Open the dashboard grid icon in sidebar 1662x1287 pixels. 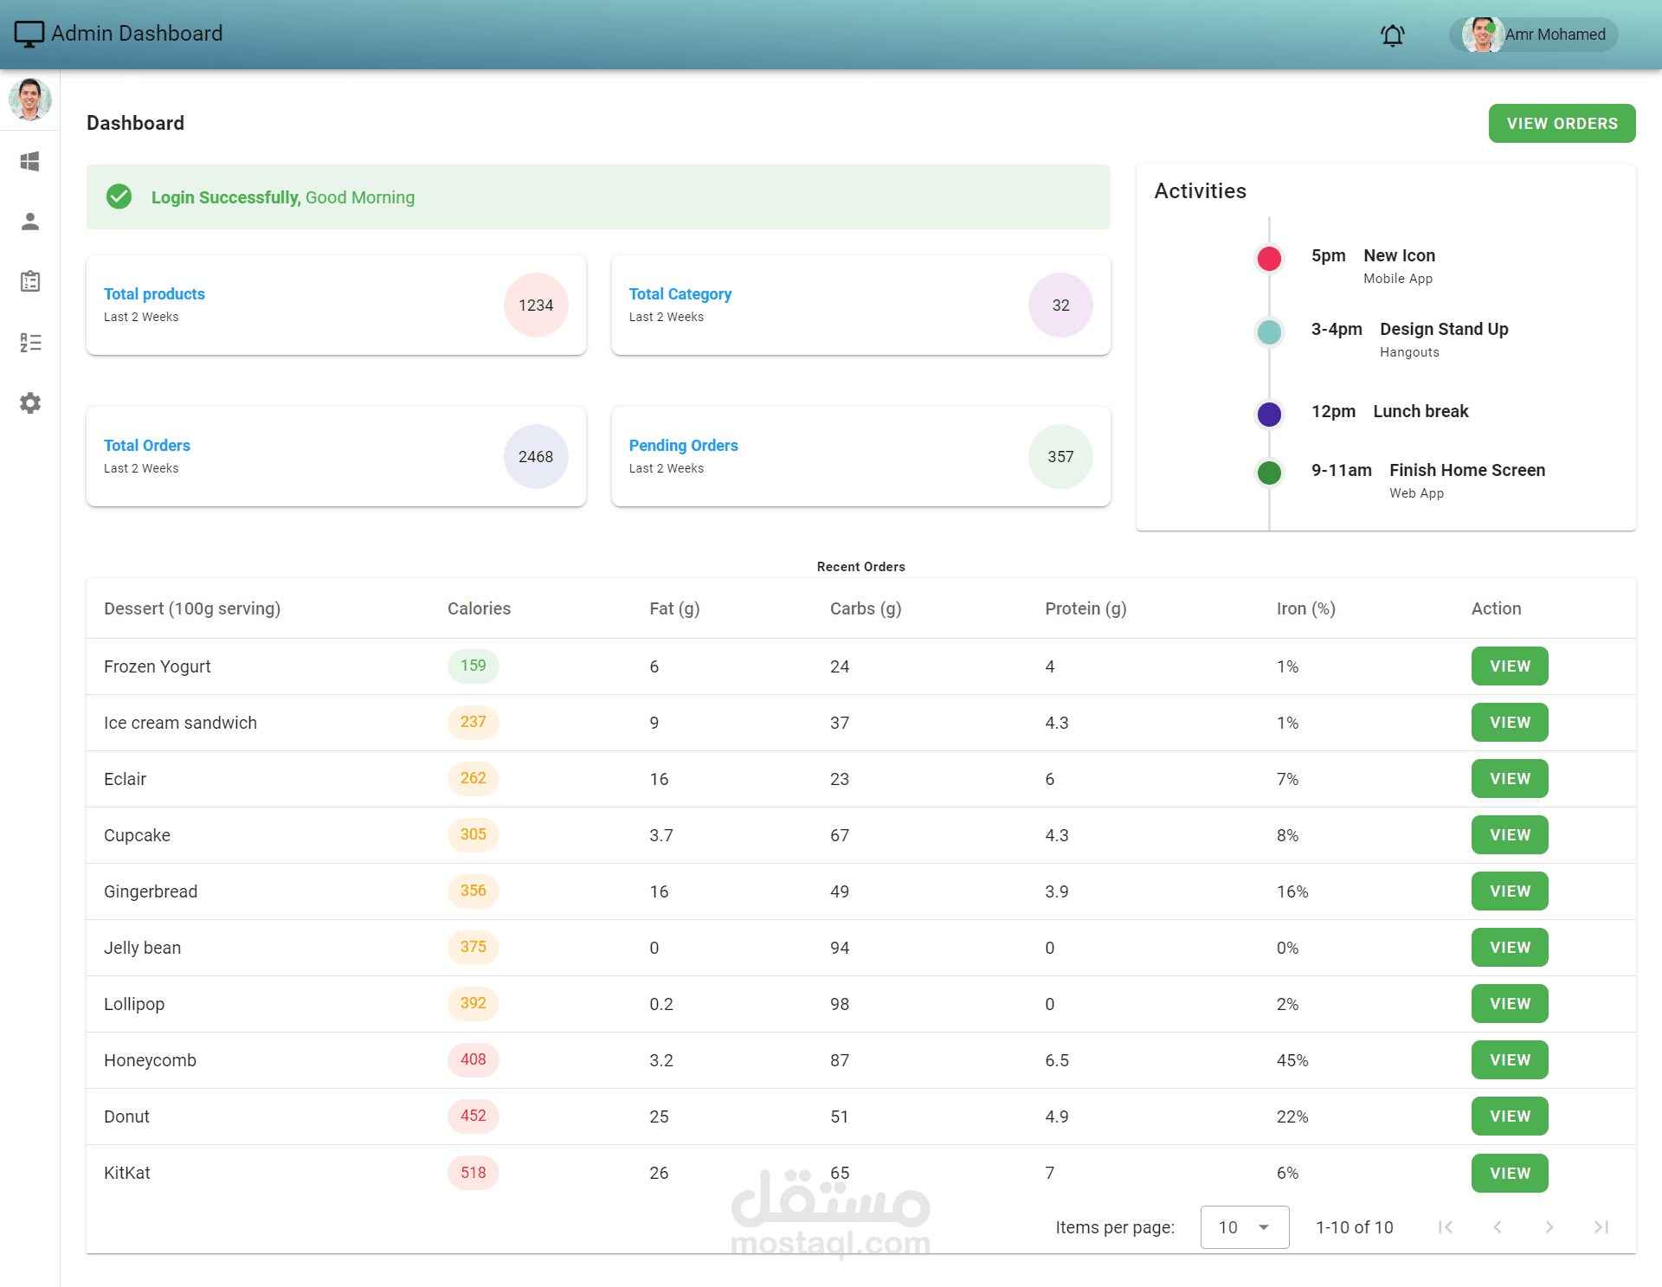click(x=30, y=162)
